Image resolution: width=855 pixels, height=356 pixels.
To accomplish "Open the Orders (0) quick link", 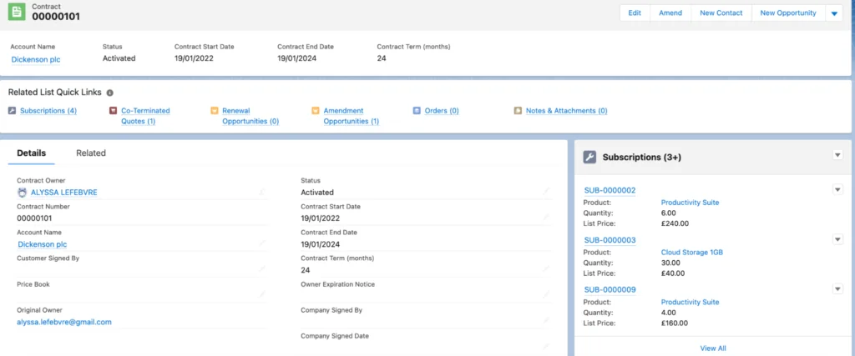I will coord(442,111).
